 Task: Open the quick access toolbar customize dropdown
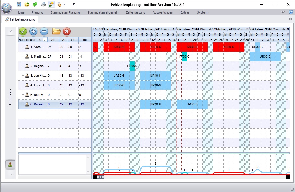point(74,4)
